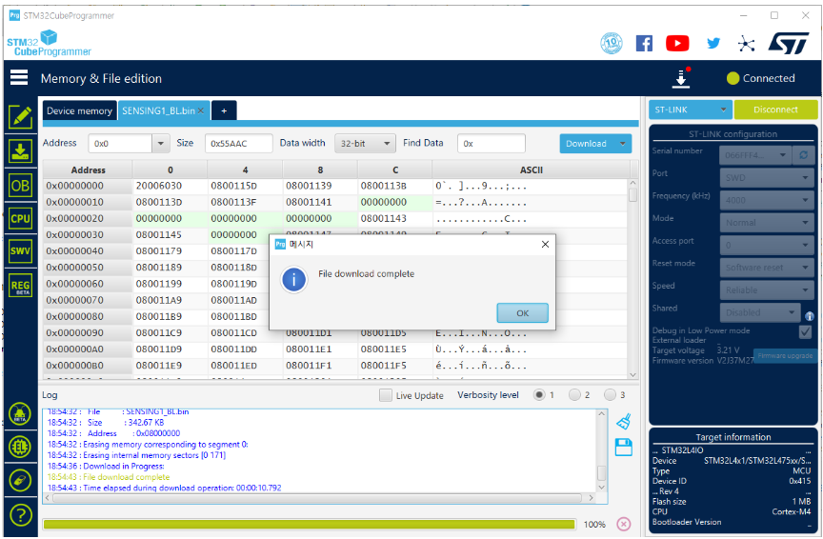Open Memory & File edition pencil icon
This screenshot has height=539, width=823.
coord(20,117)
